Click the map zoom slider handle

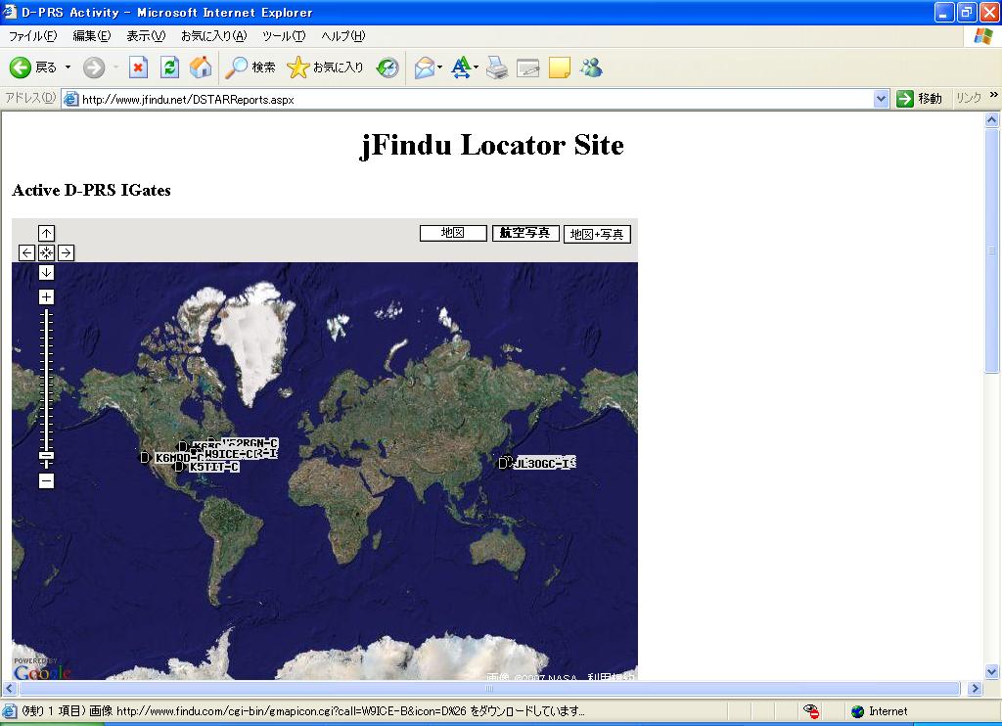[x=46, y=456]
